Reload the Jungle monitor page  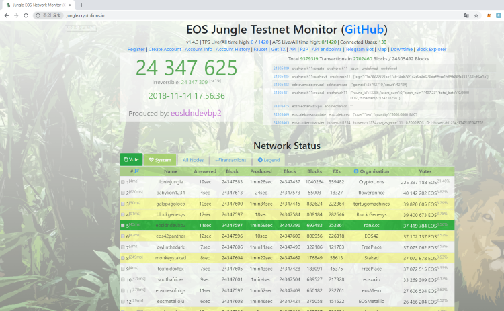(26, 15)
